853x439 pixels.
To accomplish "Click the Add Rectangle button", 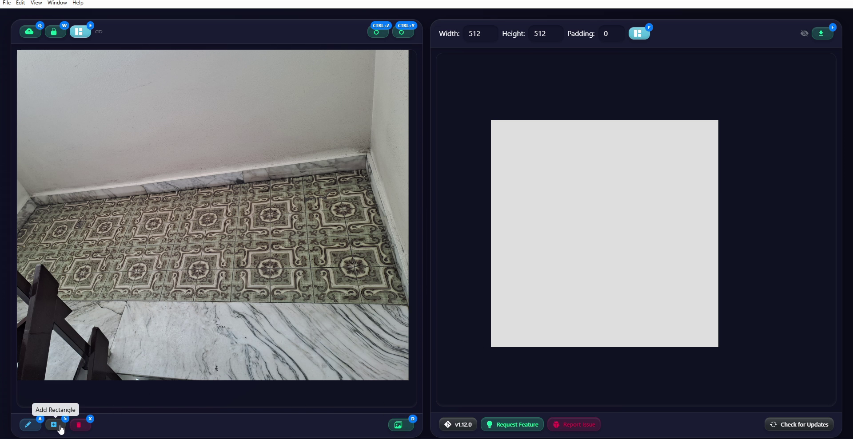I will click(x=54, y=425).
